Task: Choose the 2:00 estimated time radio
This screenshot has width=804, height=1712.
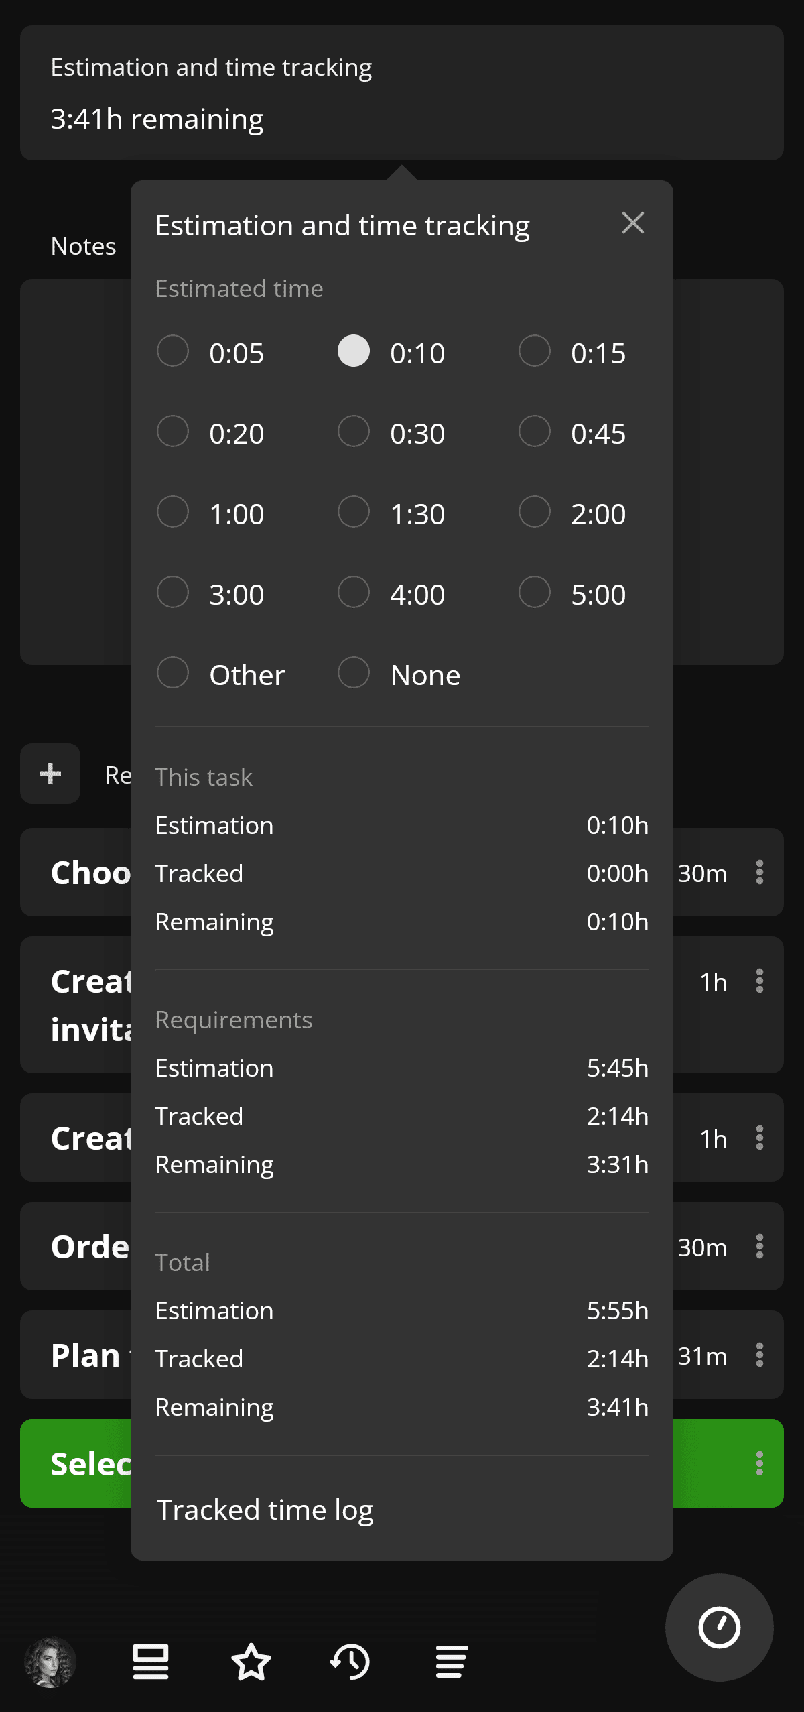Action: click(x=535, y=512)
